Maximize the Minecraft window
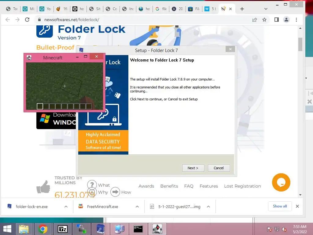This screenshot has width=313, height=235. tap(86, 57)
